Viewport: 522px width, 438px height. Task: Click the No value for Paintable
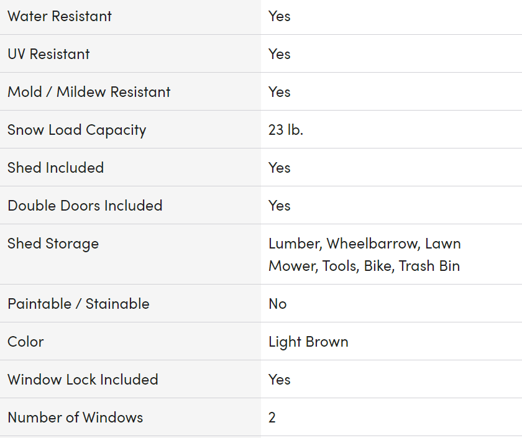pyautogui.click(x=278, y=304)
